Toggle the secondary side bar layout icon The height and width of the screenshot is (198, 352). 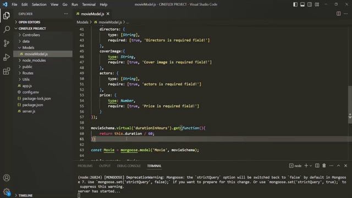point(310,4)
